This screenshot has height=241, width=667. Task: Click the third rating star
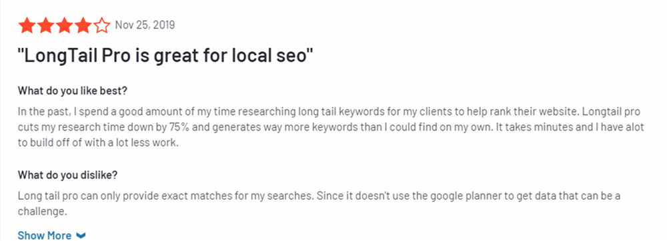64,25
